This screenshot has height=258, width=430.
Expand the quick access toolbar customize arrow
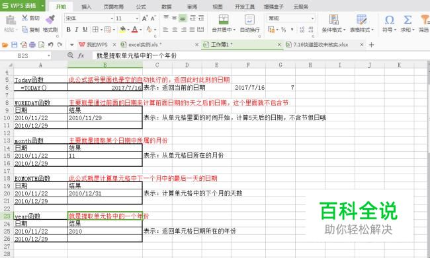72,45
